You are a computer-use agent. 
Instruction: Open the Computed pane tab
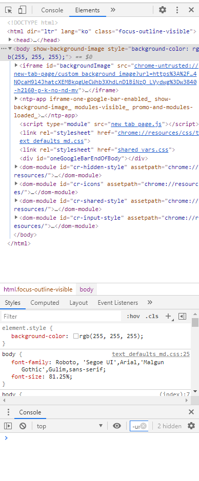45,303
